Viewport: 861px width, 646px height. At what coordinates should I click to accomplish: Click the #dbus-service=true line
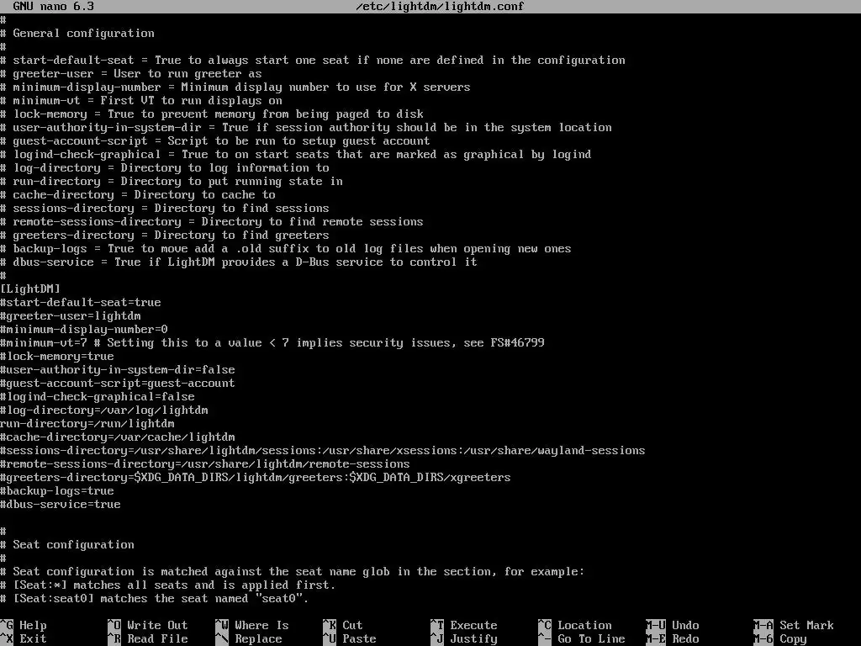61,505
